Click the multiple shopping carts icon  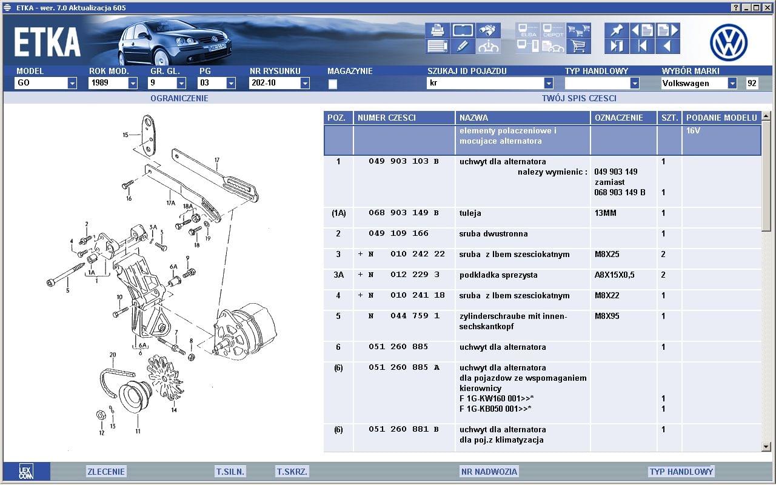tap(578, 30)
